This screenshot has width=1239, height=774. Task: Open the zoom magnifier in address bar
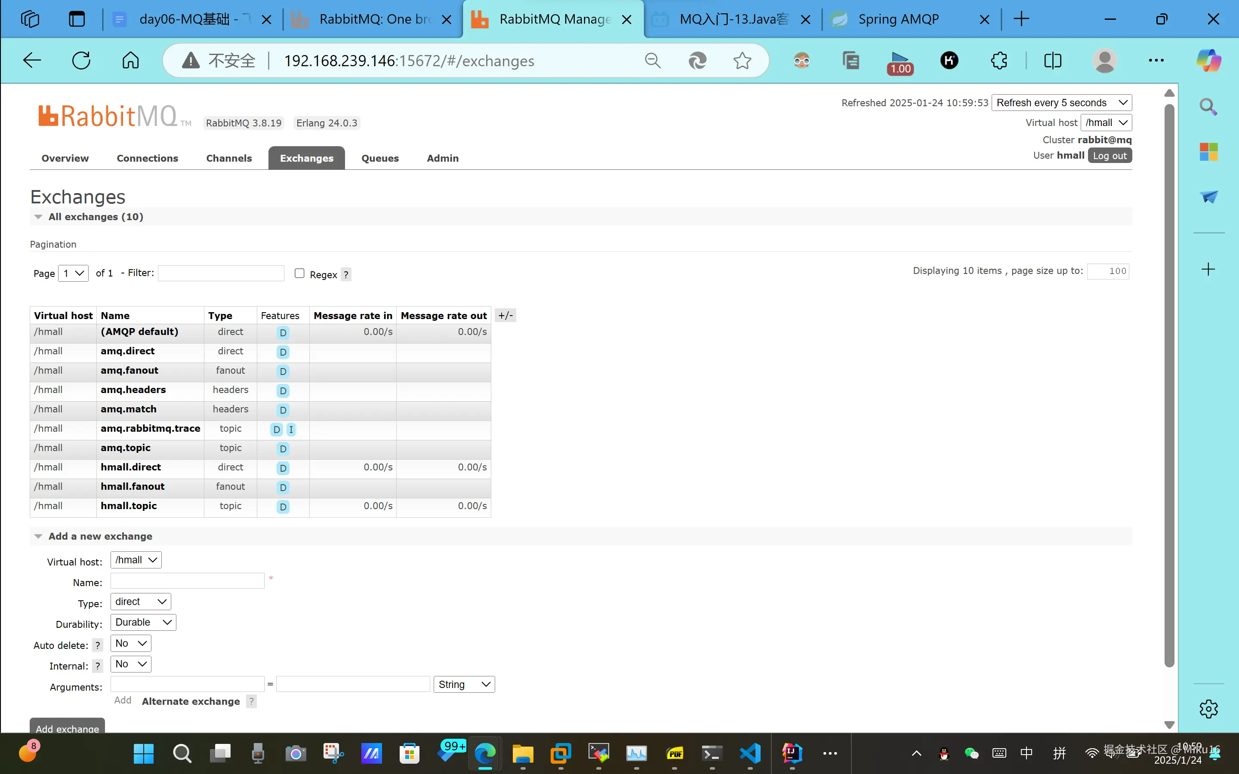pyautogui.click(x=653, y=60)
